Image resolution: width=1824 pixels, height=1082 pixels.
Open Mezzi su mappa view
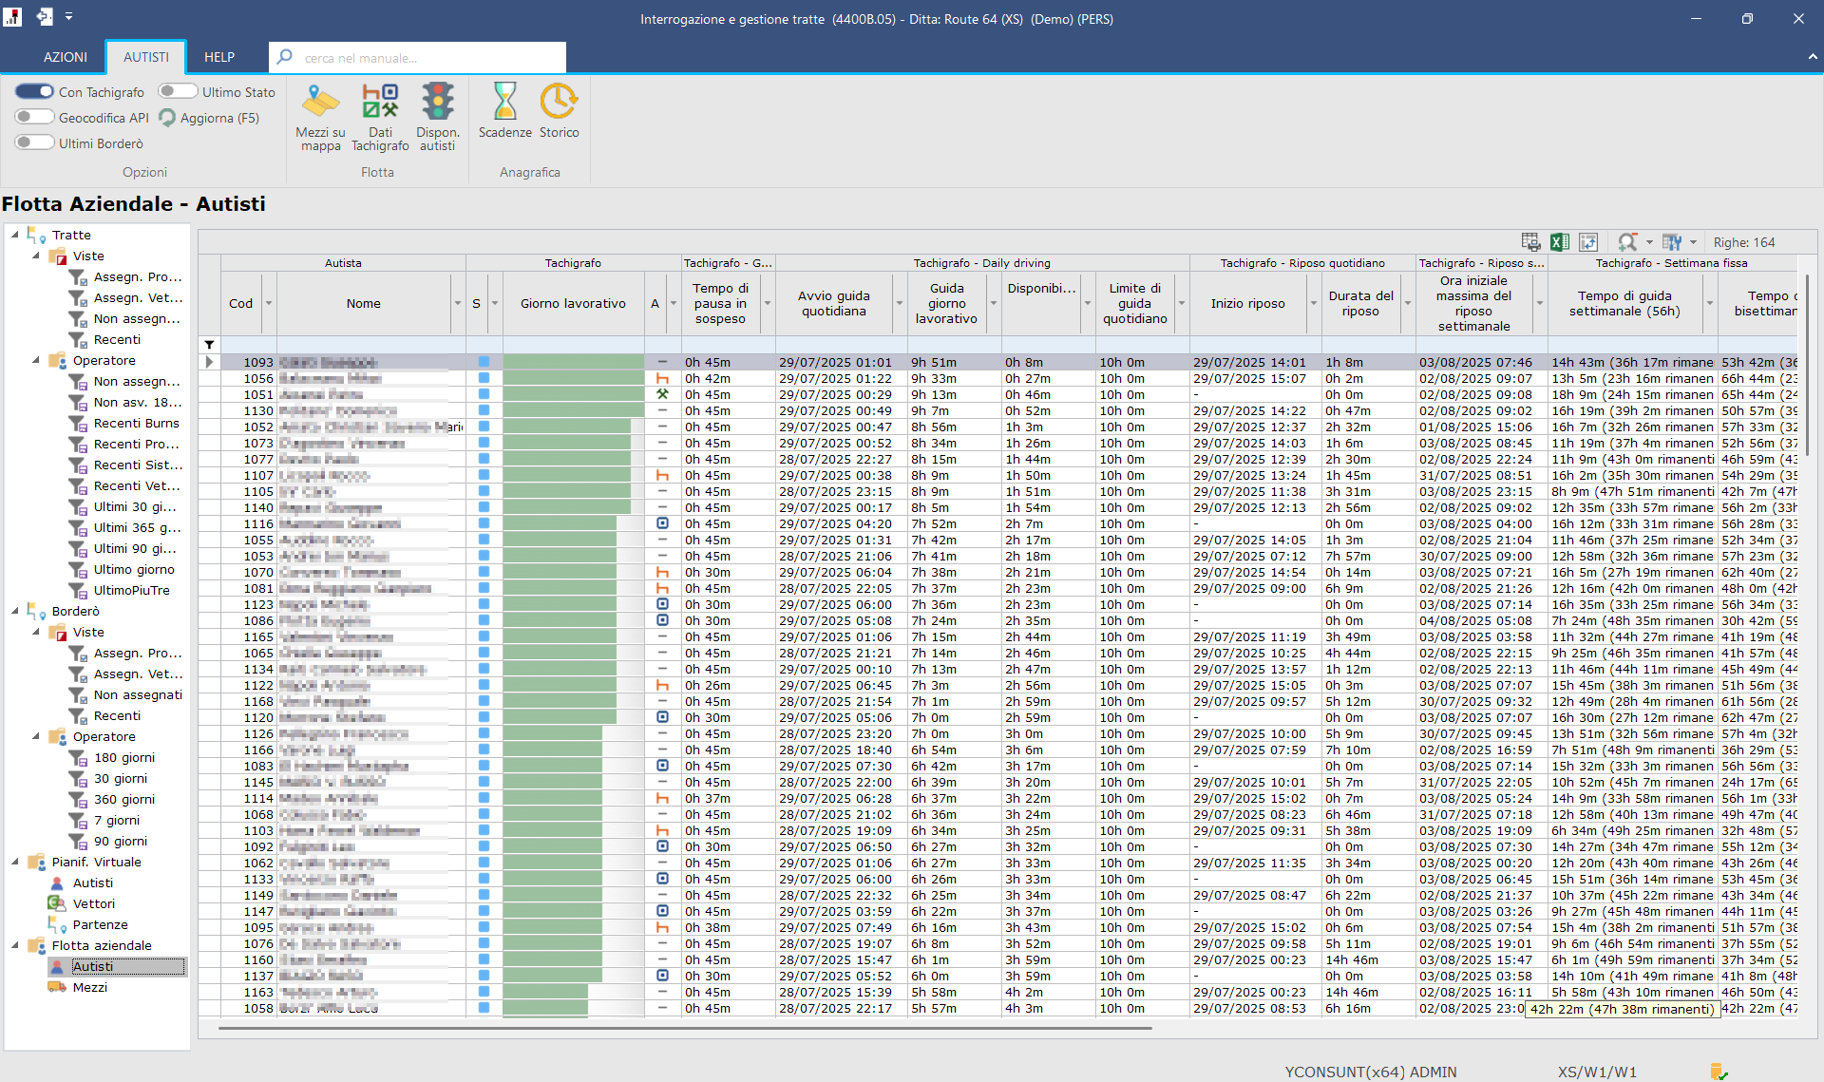click(x=320, y=103)
